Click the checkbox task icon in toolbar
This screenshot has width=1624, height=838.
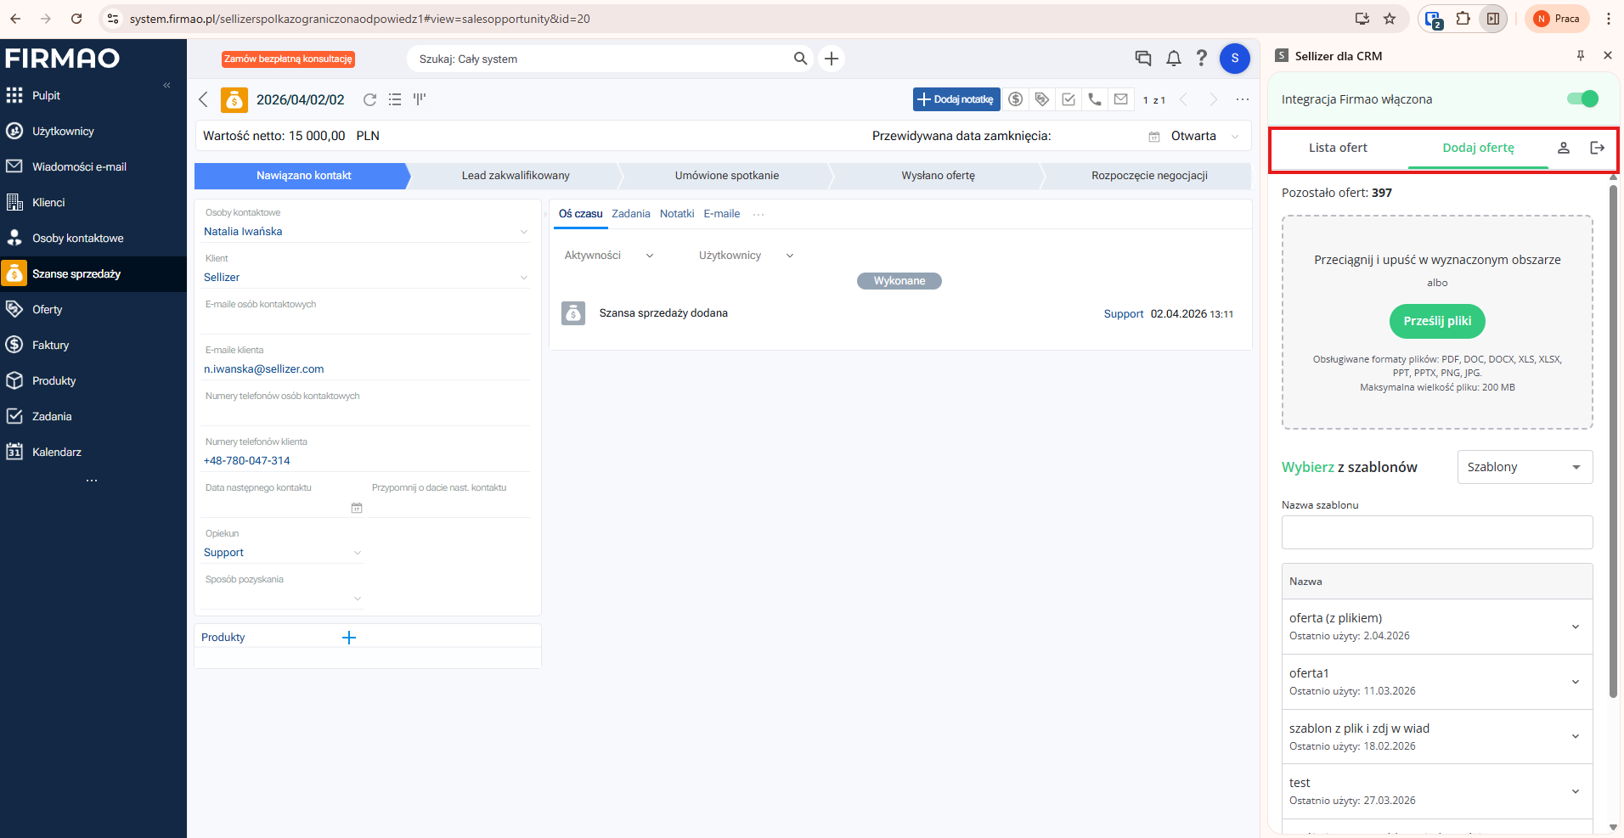tap(1069, 99)
